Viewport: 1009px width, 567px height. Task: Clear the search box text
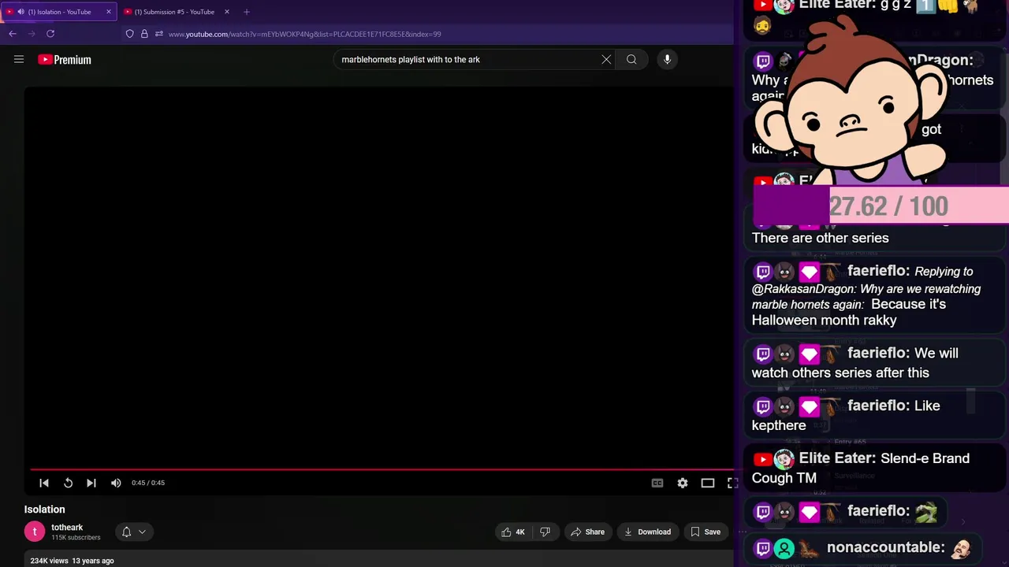tap(606, 59)
